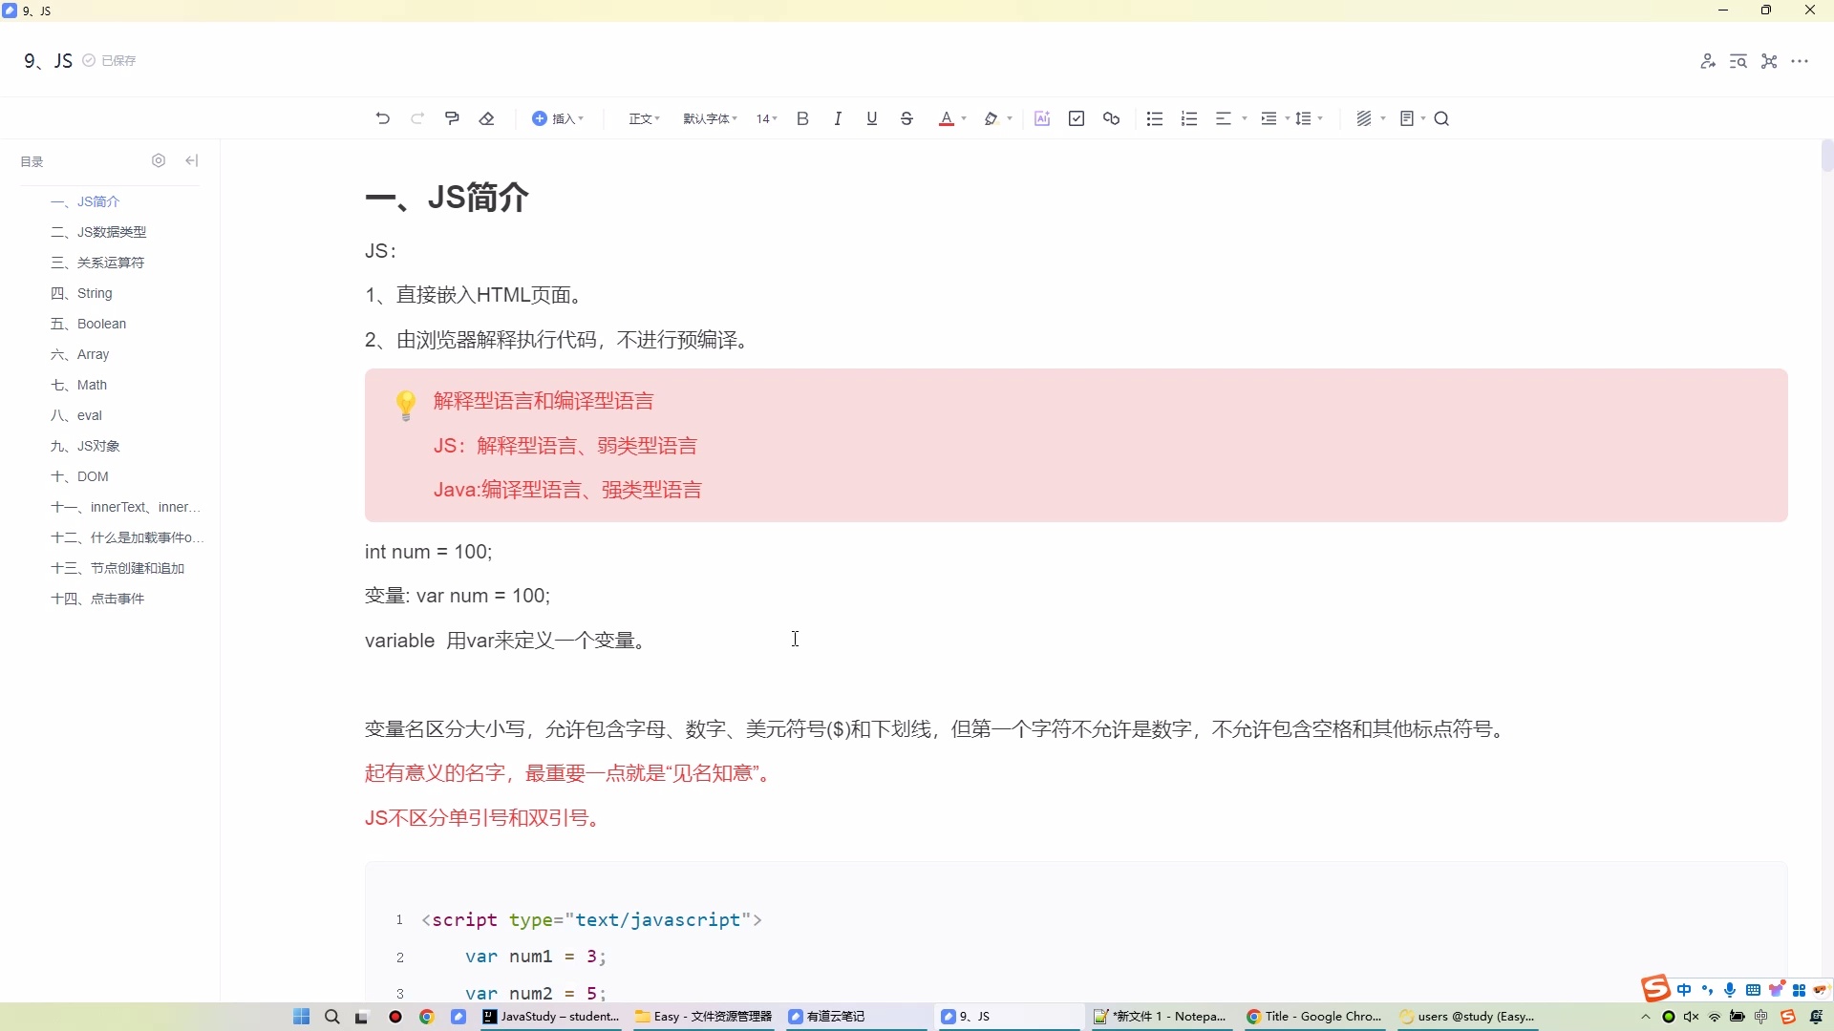Click the document vertical scrollbar
Screen dimensions: 1834x1031
click(x=1824, y=156)
